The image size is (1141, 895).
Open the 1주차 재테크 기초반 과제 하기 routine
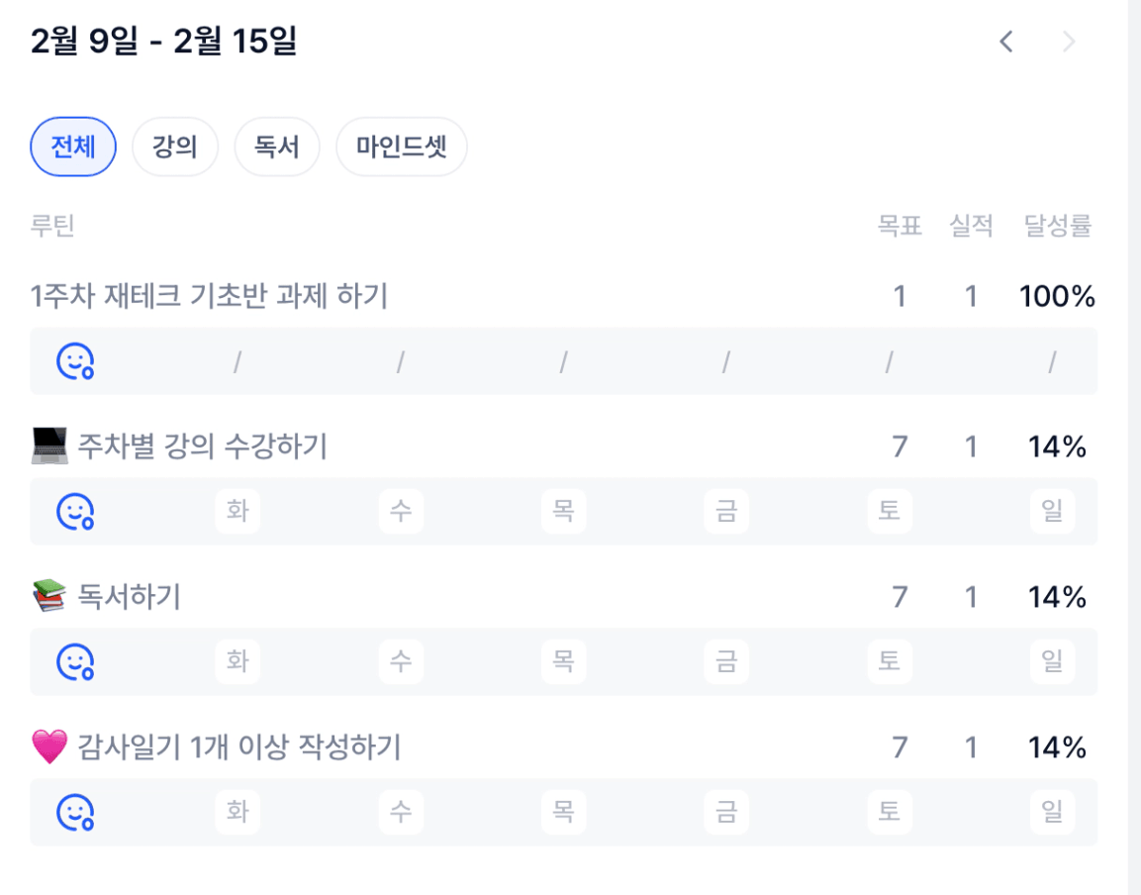click(x=210, y=296)
